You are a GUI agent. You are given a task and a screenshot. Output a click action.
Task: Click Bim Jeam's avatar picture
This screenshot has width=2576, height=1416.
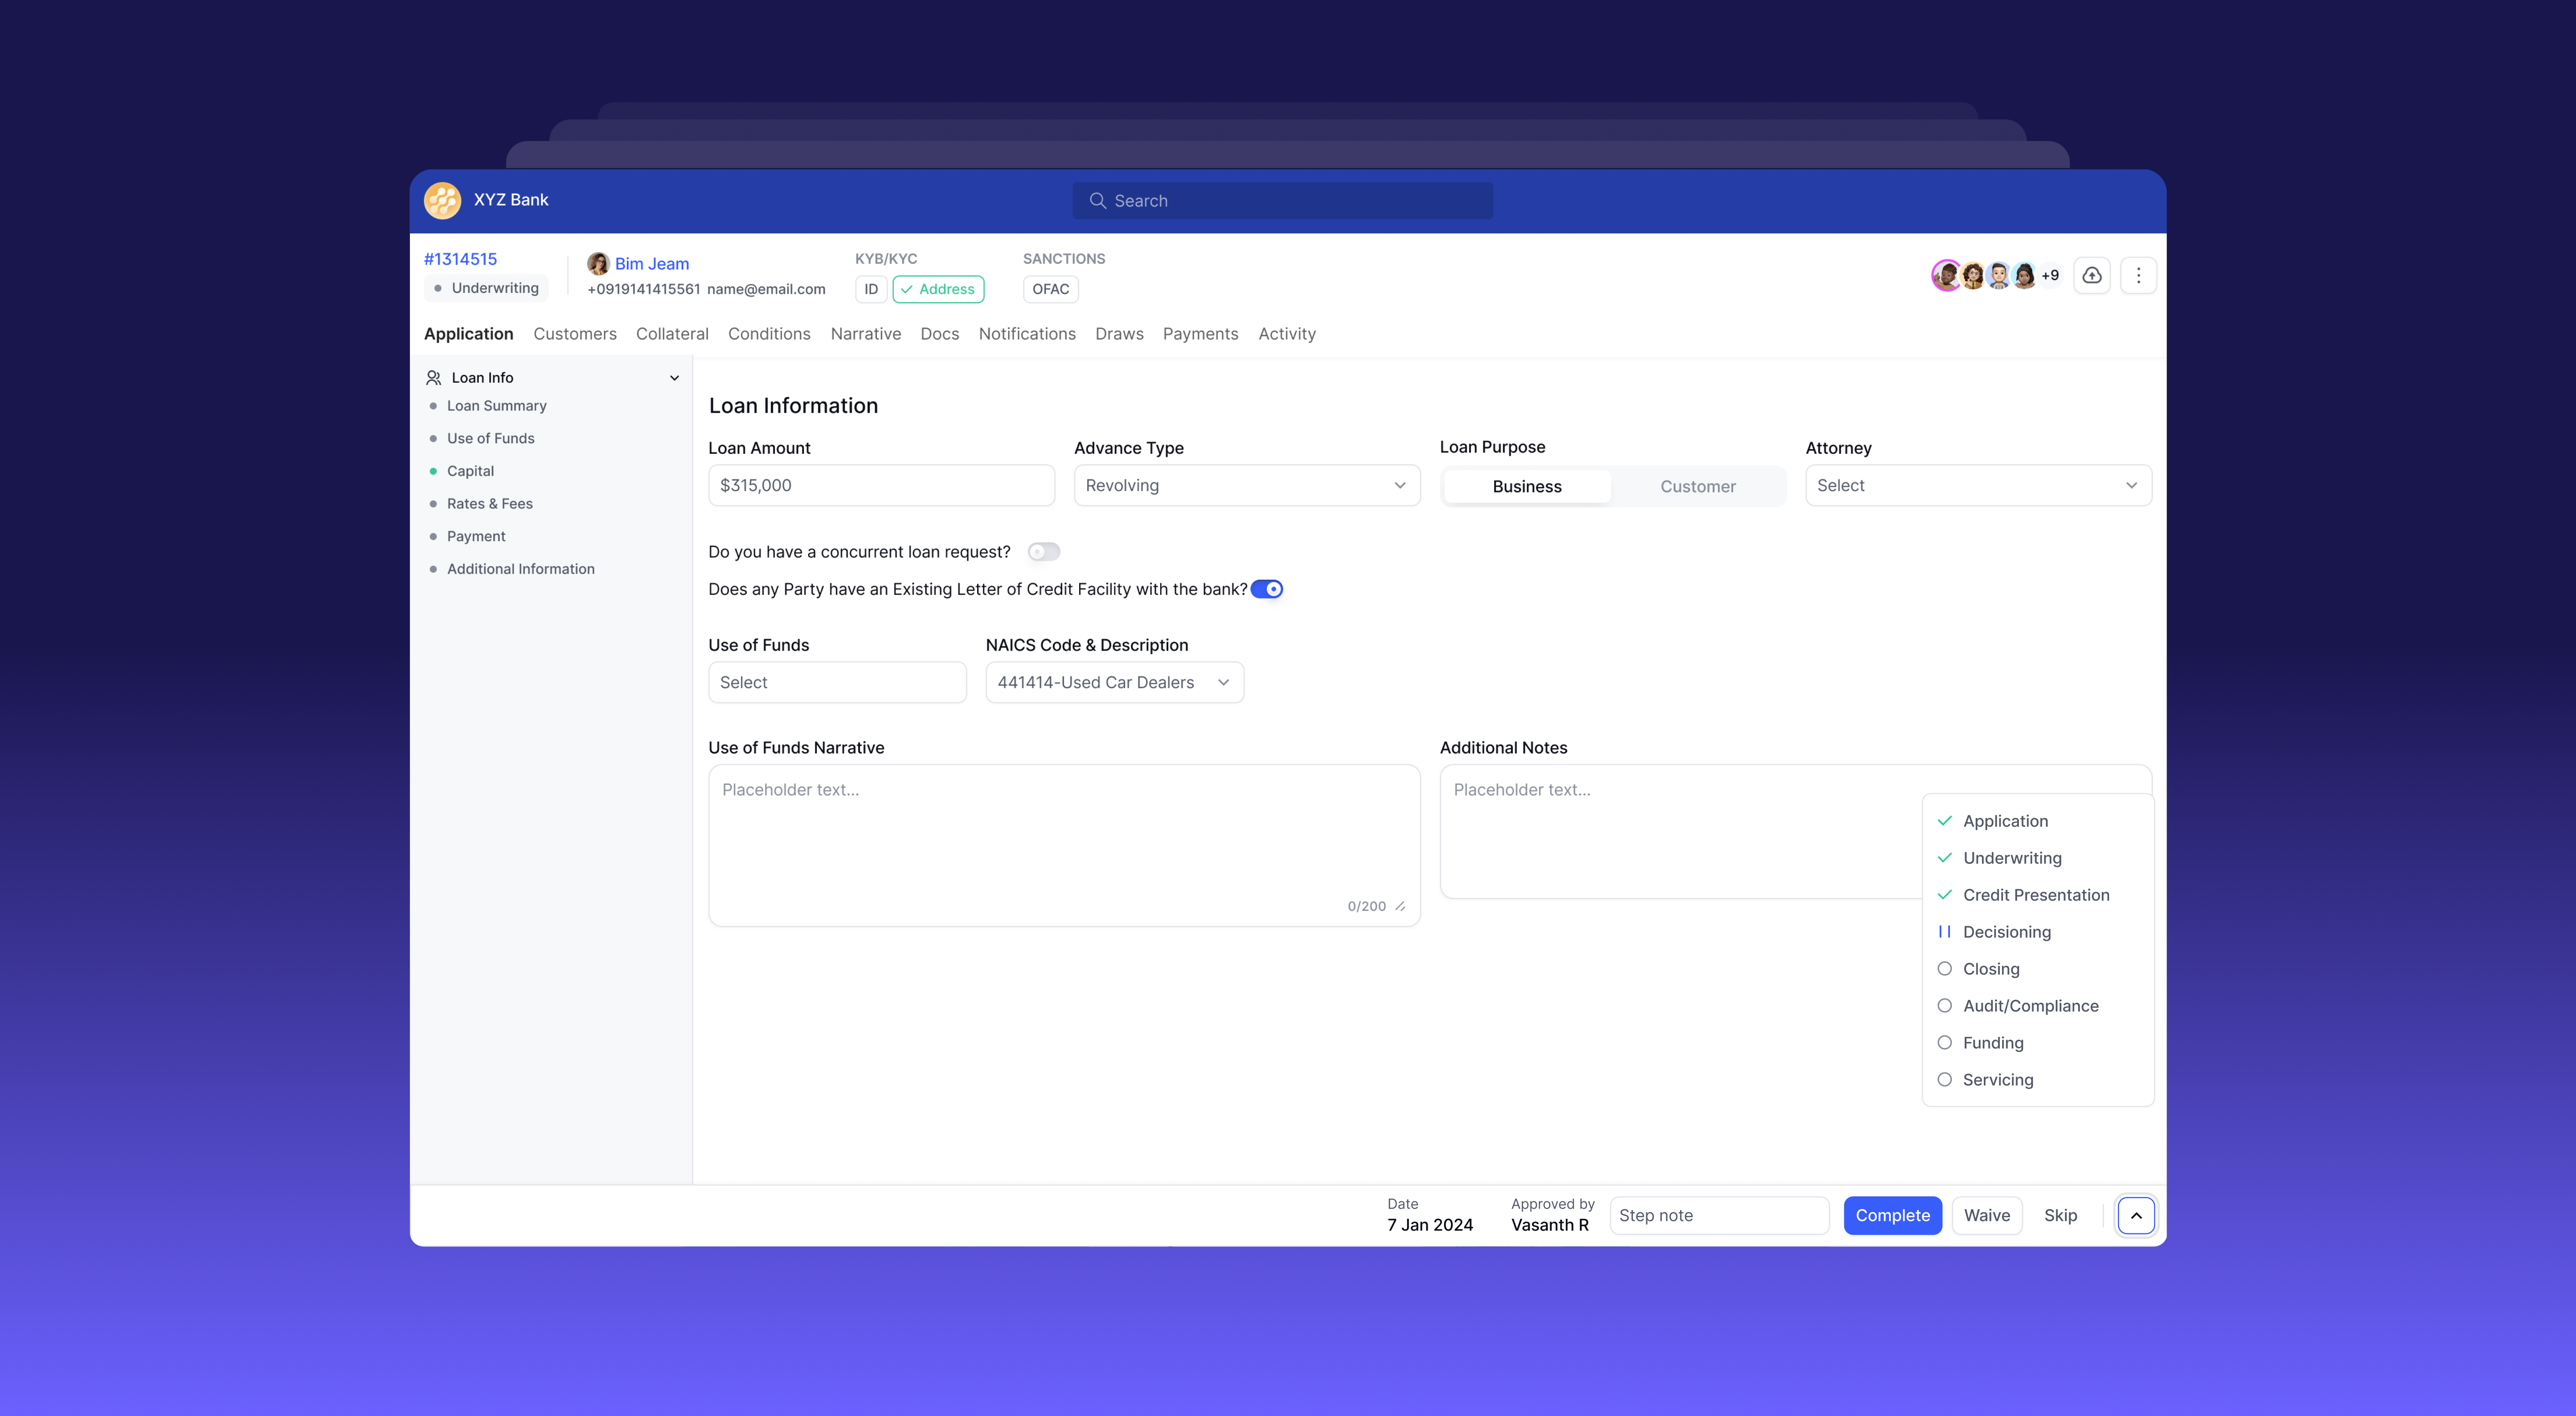click(598, 264)
